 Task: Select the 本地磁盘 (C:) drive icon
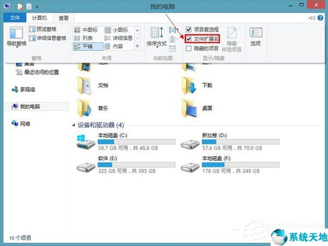pos(86,142)
